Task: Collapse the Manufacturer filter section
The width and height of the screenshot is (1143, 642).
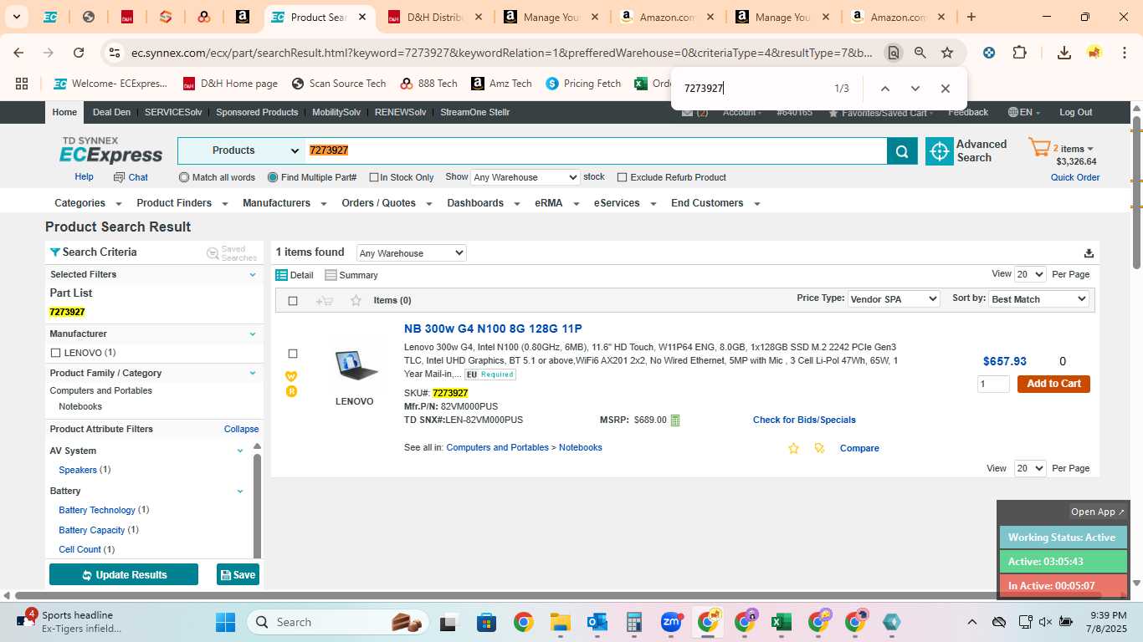Action: click(253, 334)
